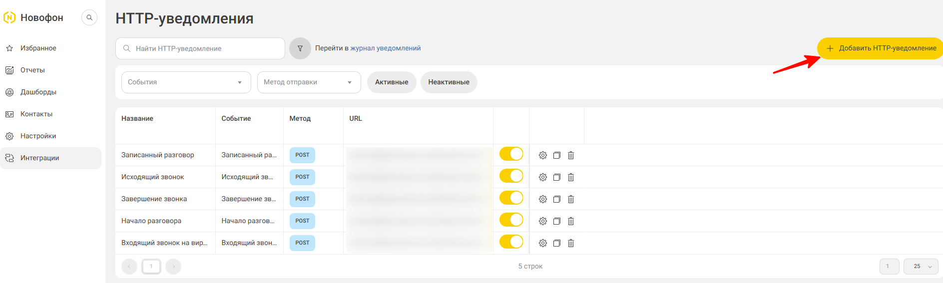Click the Входящий звонок на вир... name cell
The width and height of the screenshot is (943, 283).
164,243
